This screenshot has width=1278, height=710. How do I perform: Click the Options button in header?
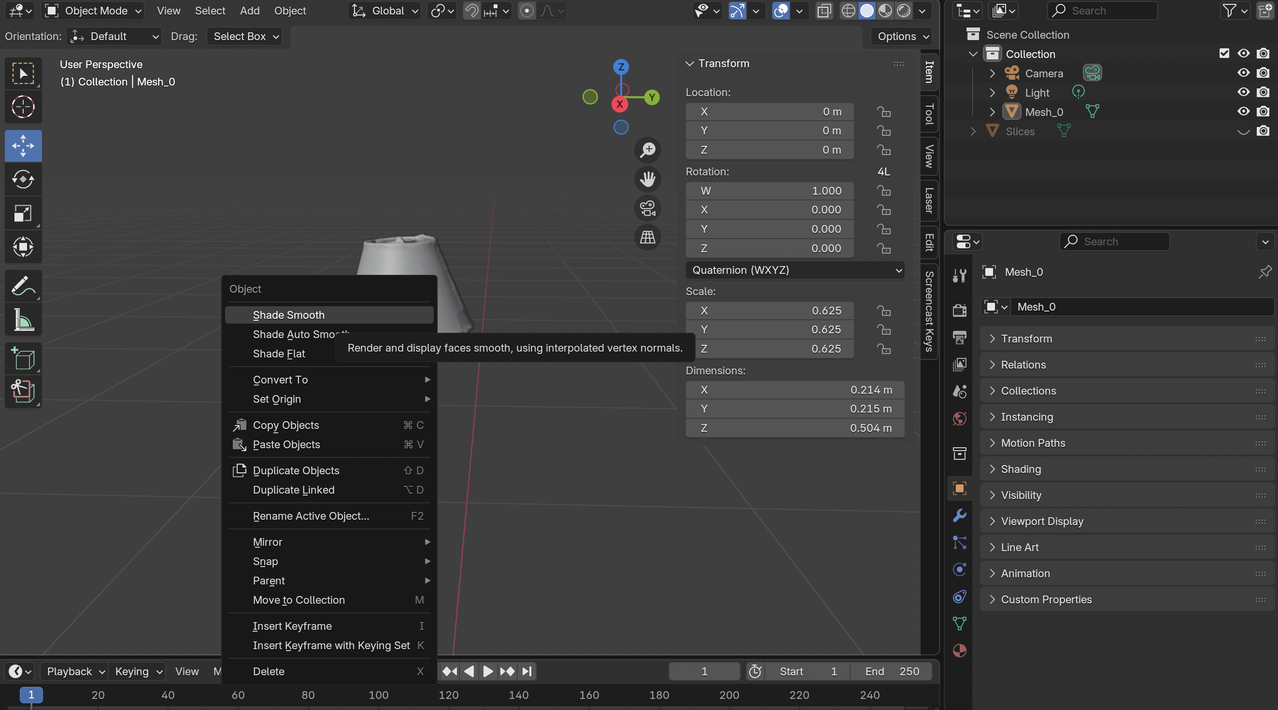tap(902, 36)
